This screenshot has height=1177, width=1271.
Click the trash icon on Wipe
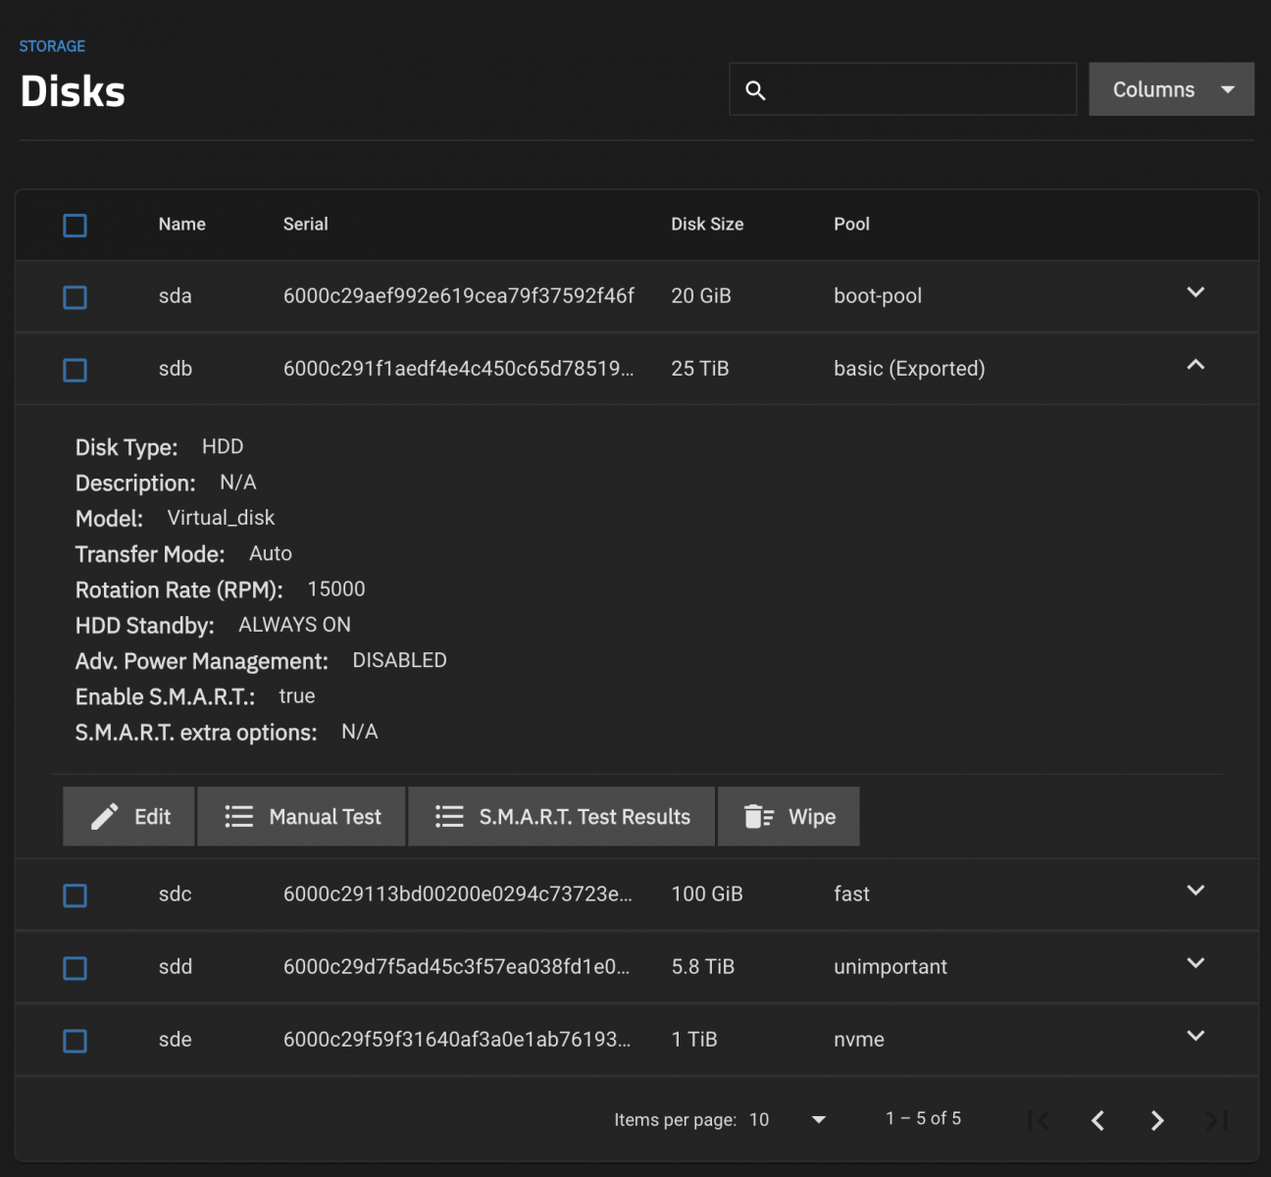click(x=759, y=817)
